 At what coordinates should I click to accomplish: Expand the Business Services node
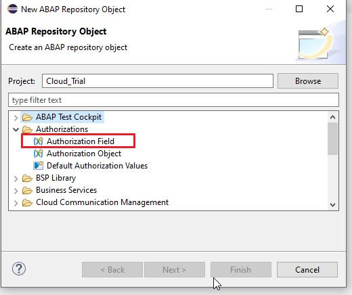coord(16,191)
